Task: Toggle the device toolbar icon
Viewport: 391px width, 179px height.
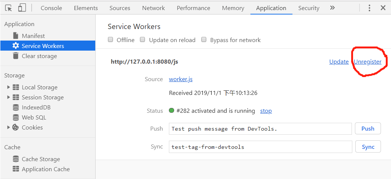Action: 22,8
